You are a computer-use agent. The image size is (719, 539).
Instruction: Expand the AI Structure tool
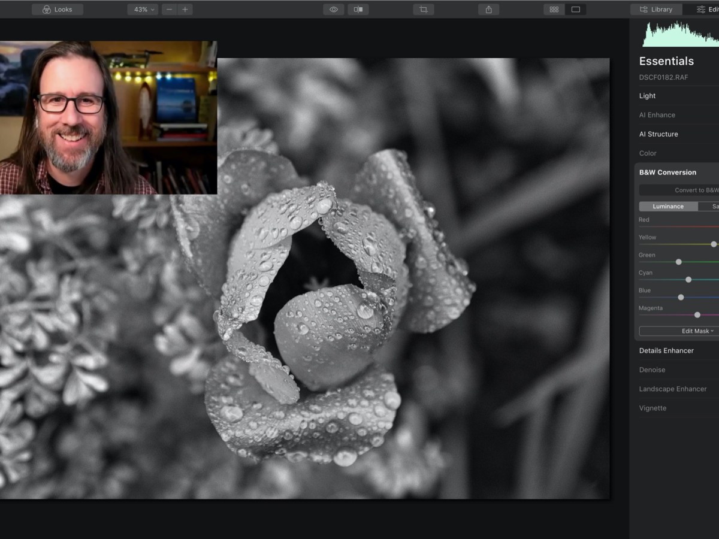[x=658, y=134]
